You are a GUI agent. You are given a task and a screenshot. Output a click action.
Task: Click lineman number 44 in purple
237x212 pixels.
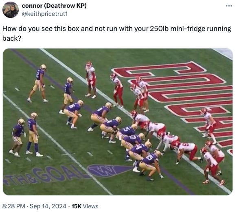pos(139,151)
